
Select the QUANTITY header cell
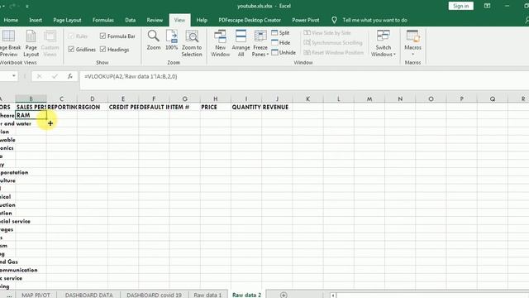coord(246,107)
